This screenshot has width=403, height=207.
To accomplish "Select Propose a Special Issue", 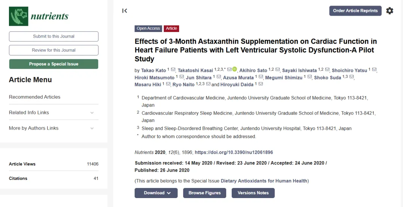I will click(54, 64).
